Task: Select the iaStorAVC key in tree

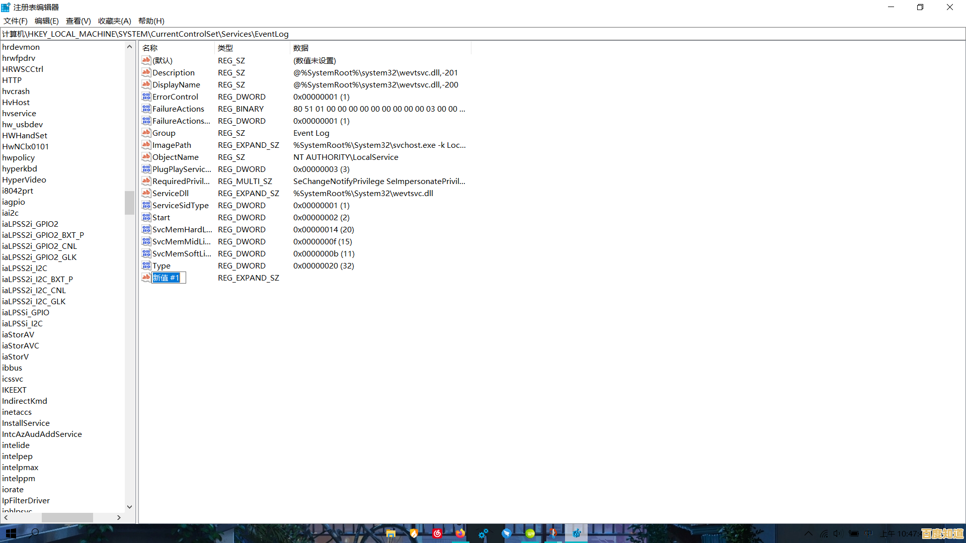Action: pos(20,345)
